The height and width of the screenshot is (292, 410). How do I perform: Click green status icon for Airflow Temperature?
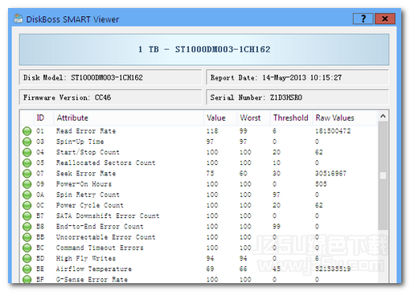[27, 269]
